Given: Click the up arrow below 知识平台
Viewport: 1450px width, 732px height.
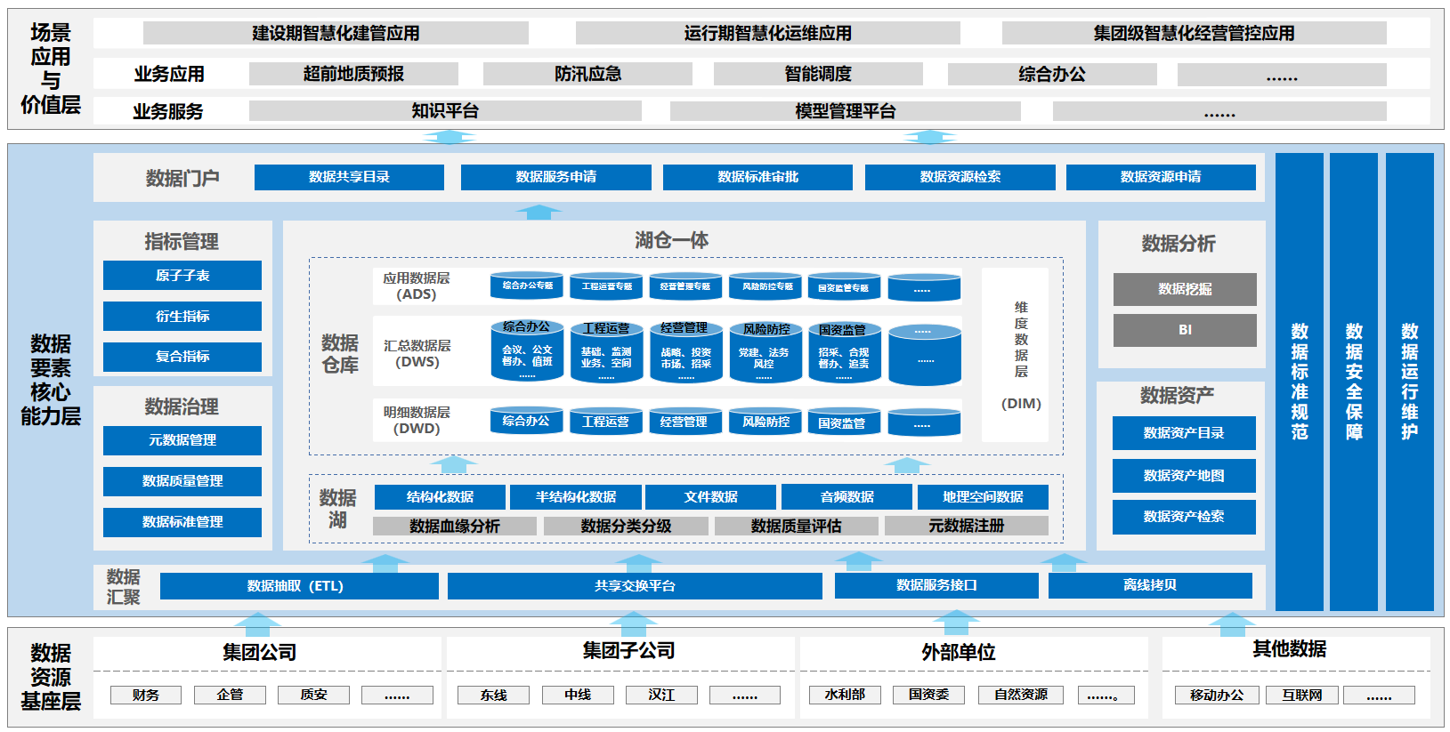Looking at the screenshot, I should (x=449, y=137).
